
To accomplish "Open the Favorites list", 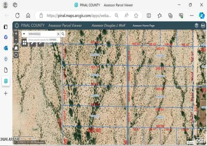I will [x=159, y=16].
